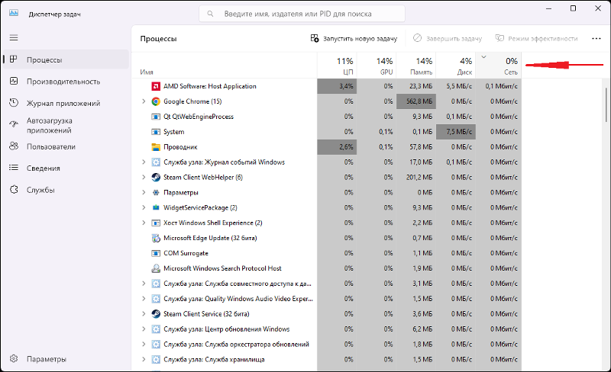Expand the Google Chrome (15) process group
This screenshot has width=611, height=372.
coord(144,101)
